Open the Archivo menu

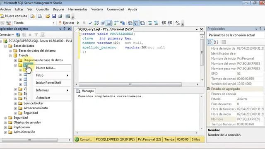pyautogui.click(x=5, y=9)
